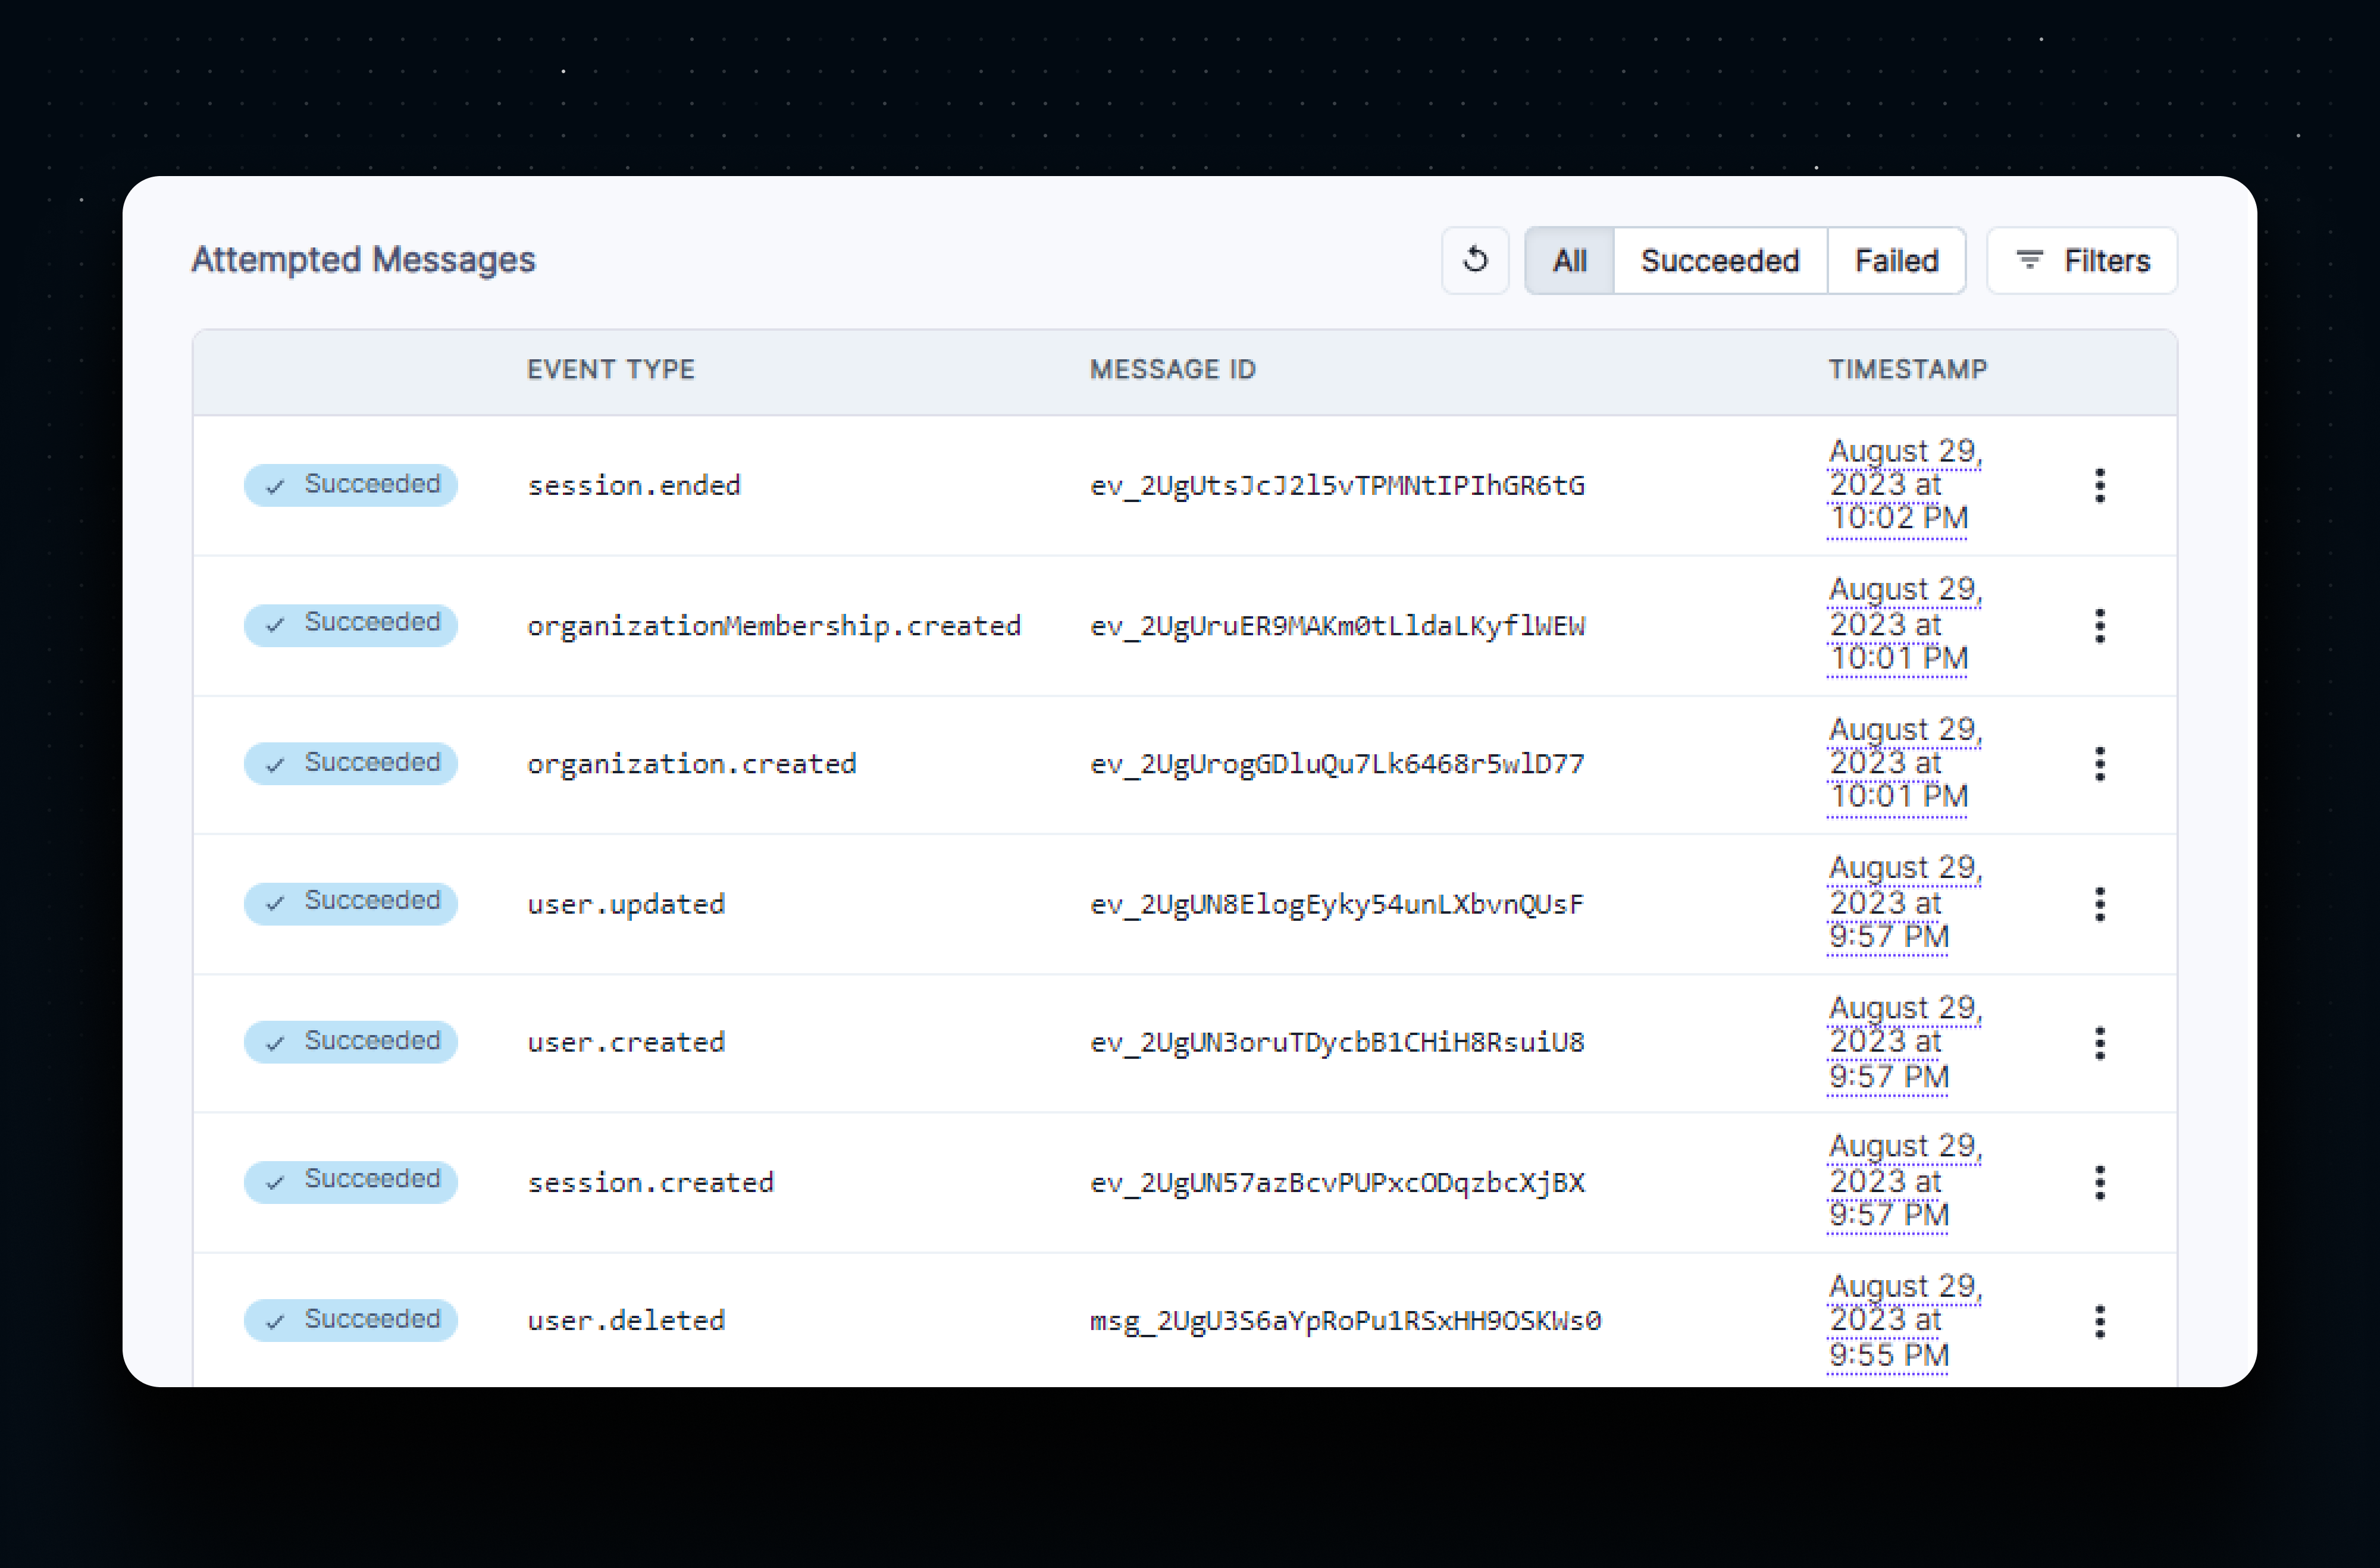Click message ID ev_2UgUN8ElogEyky54unLXbvnQUsF
The image size is (2380, 1568).
click(x=1338, y=904)
